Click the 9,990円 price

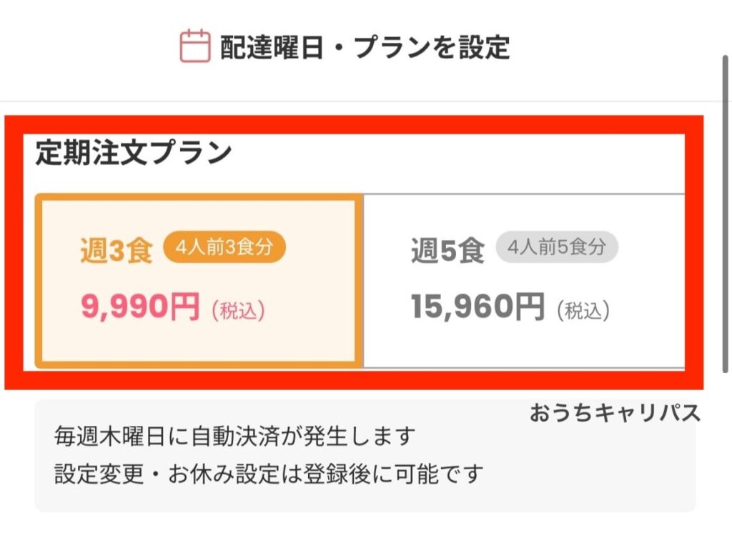click(x=140, y=308)
